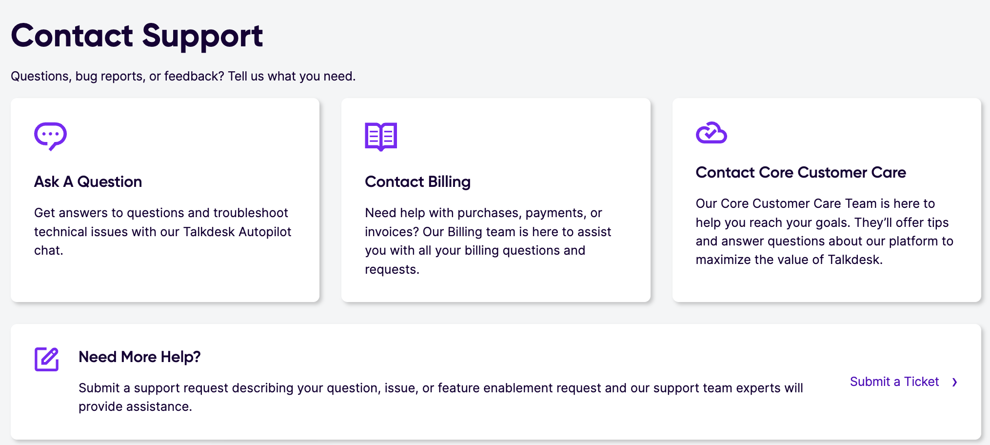Select the Ask A Question title text
Viewport: 990px width, 445px height.
(x=88, y=181)
